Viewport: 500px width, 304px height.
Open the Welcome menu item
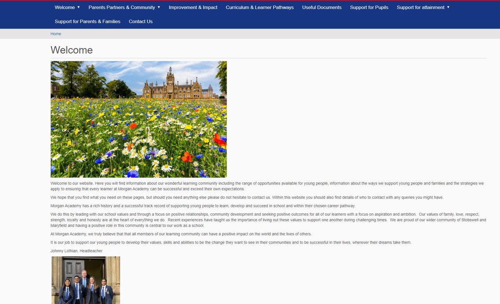click(65, 7)
